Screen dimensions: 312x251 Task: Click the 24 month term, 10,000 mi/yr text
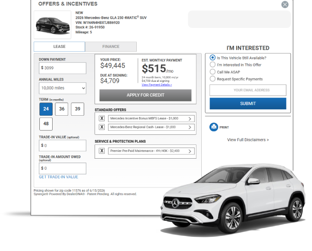click(160, 77)
